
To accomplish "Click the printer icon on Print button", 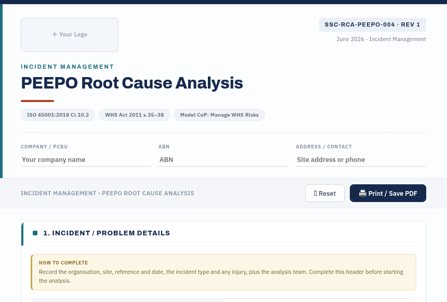I will point(363,193).
